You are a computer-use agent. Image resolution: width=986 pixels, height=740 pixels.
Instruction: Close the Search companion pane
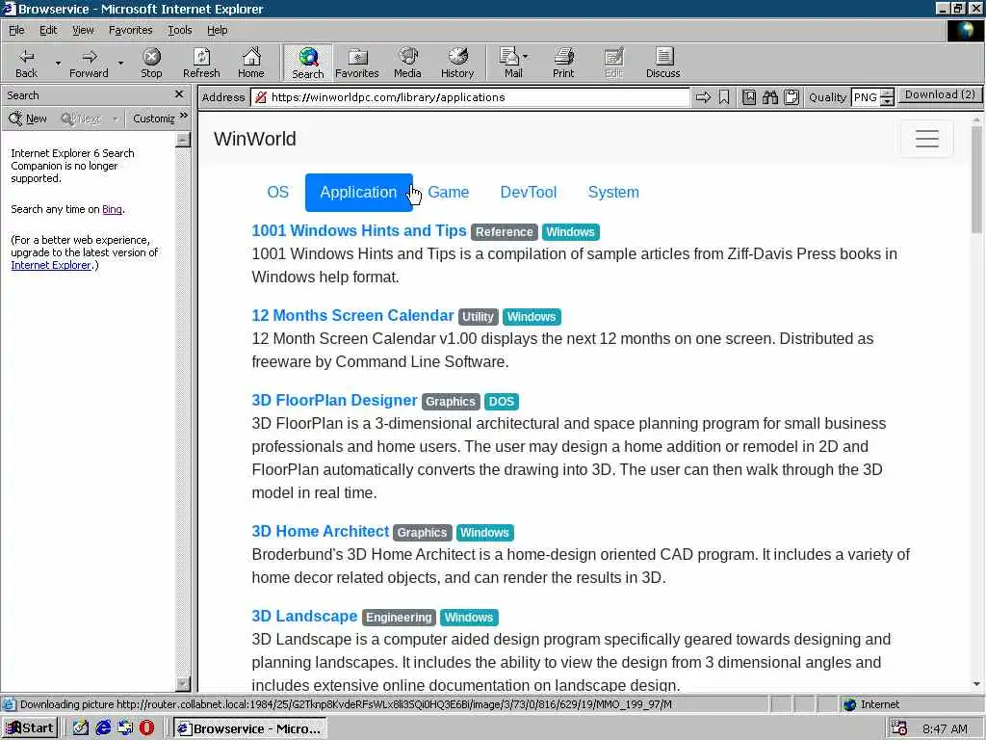[x=179, y=94]
